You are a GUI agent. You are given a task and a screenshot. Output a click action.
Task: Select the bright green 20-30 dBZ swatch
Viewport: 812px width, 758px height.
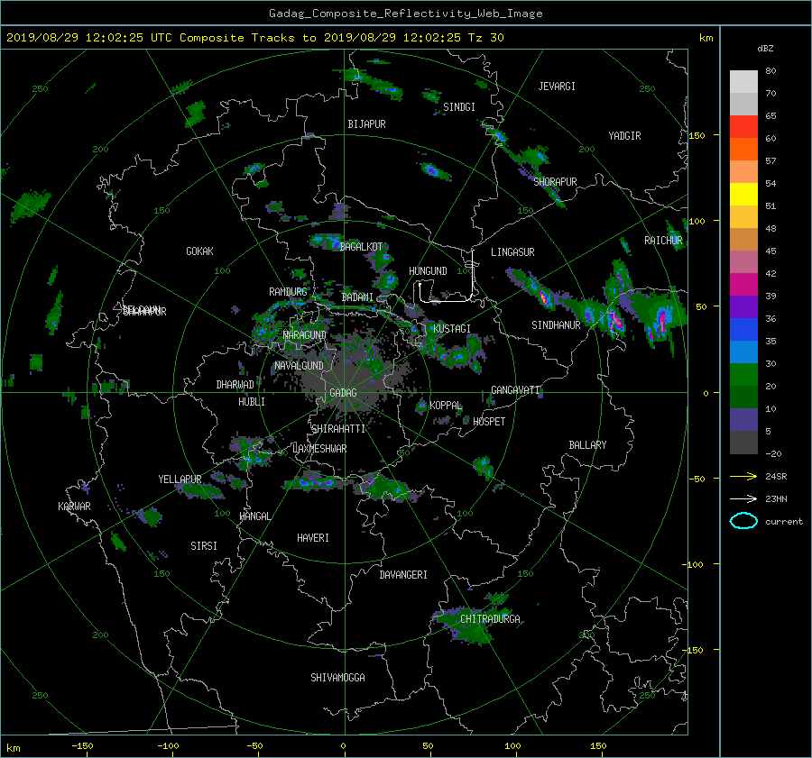[x=743, y=374]
